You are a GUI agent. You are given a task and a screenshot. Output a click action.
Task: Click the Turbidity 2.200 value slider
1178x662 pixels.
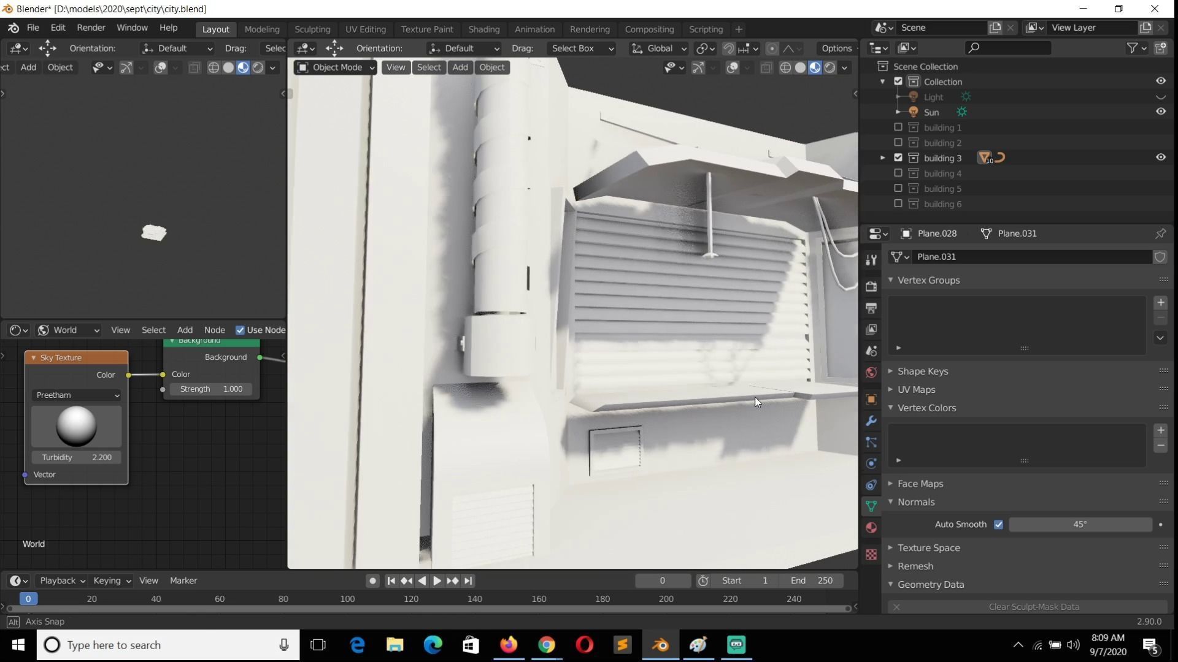pos(77,458)
